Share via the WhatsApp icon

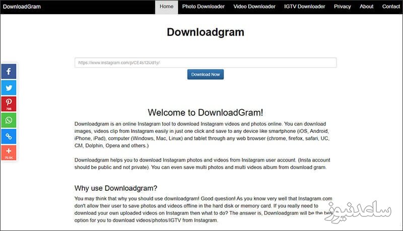pyautogui.click(x=9, y=120)
